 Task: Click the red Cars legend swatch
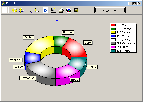point(113,25)
